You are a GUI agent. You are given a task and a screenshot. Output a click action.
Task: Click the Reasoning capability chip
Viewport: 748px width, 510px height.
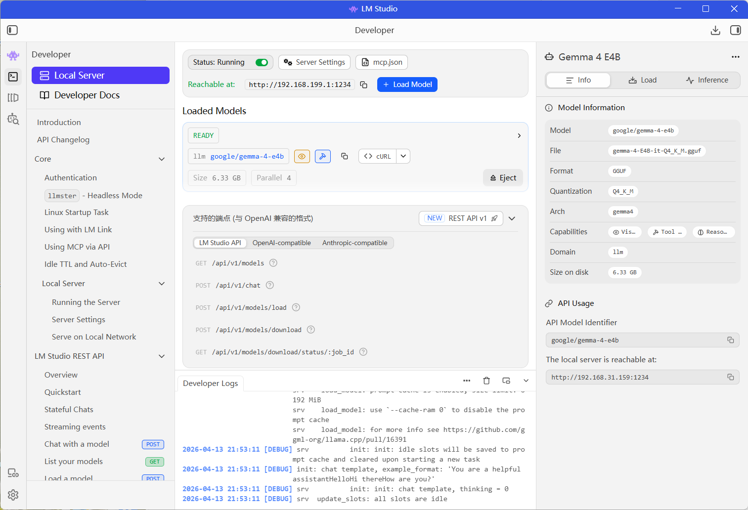pyautogui.click(x=713, y=232)
